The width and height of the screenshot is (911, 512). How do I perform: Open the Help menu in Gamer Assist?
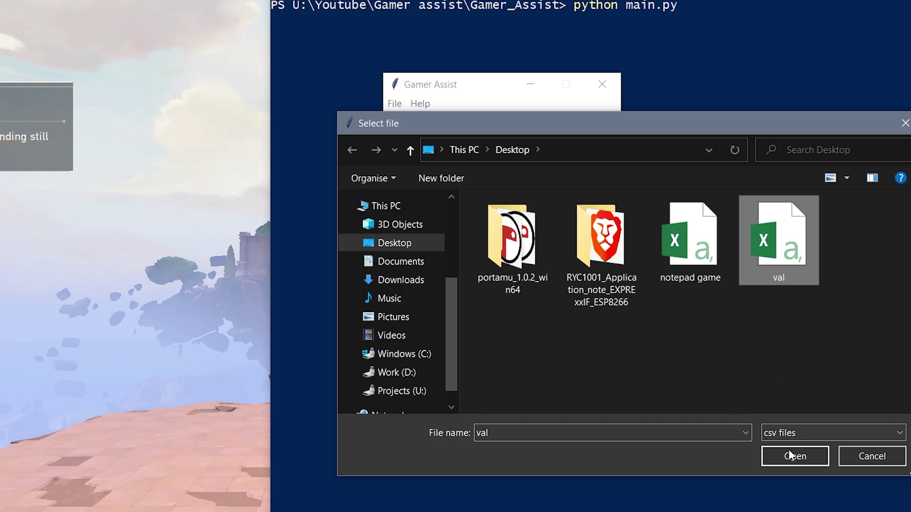(420, 103)
